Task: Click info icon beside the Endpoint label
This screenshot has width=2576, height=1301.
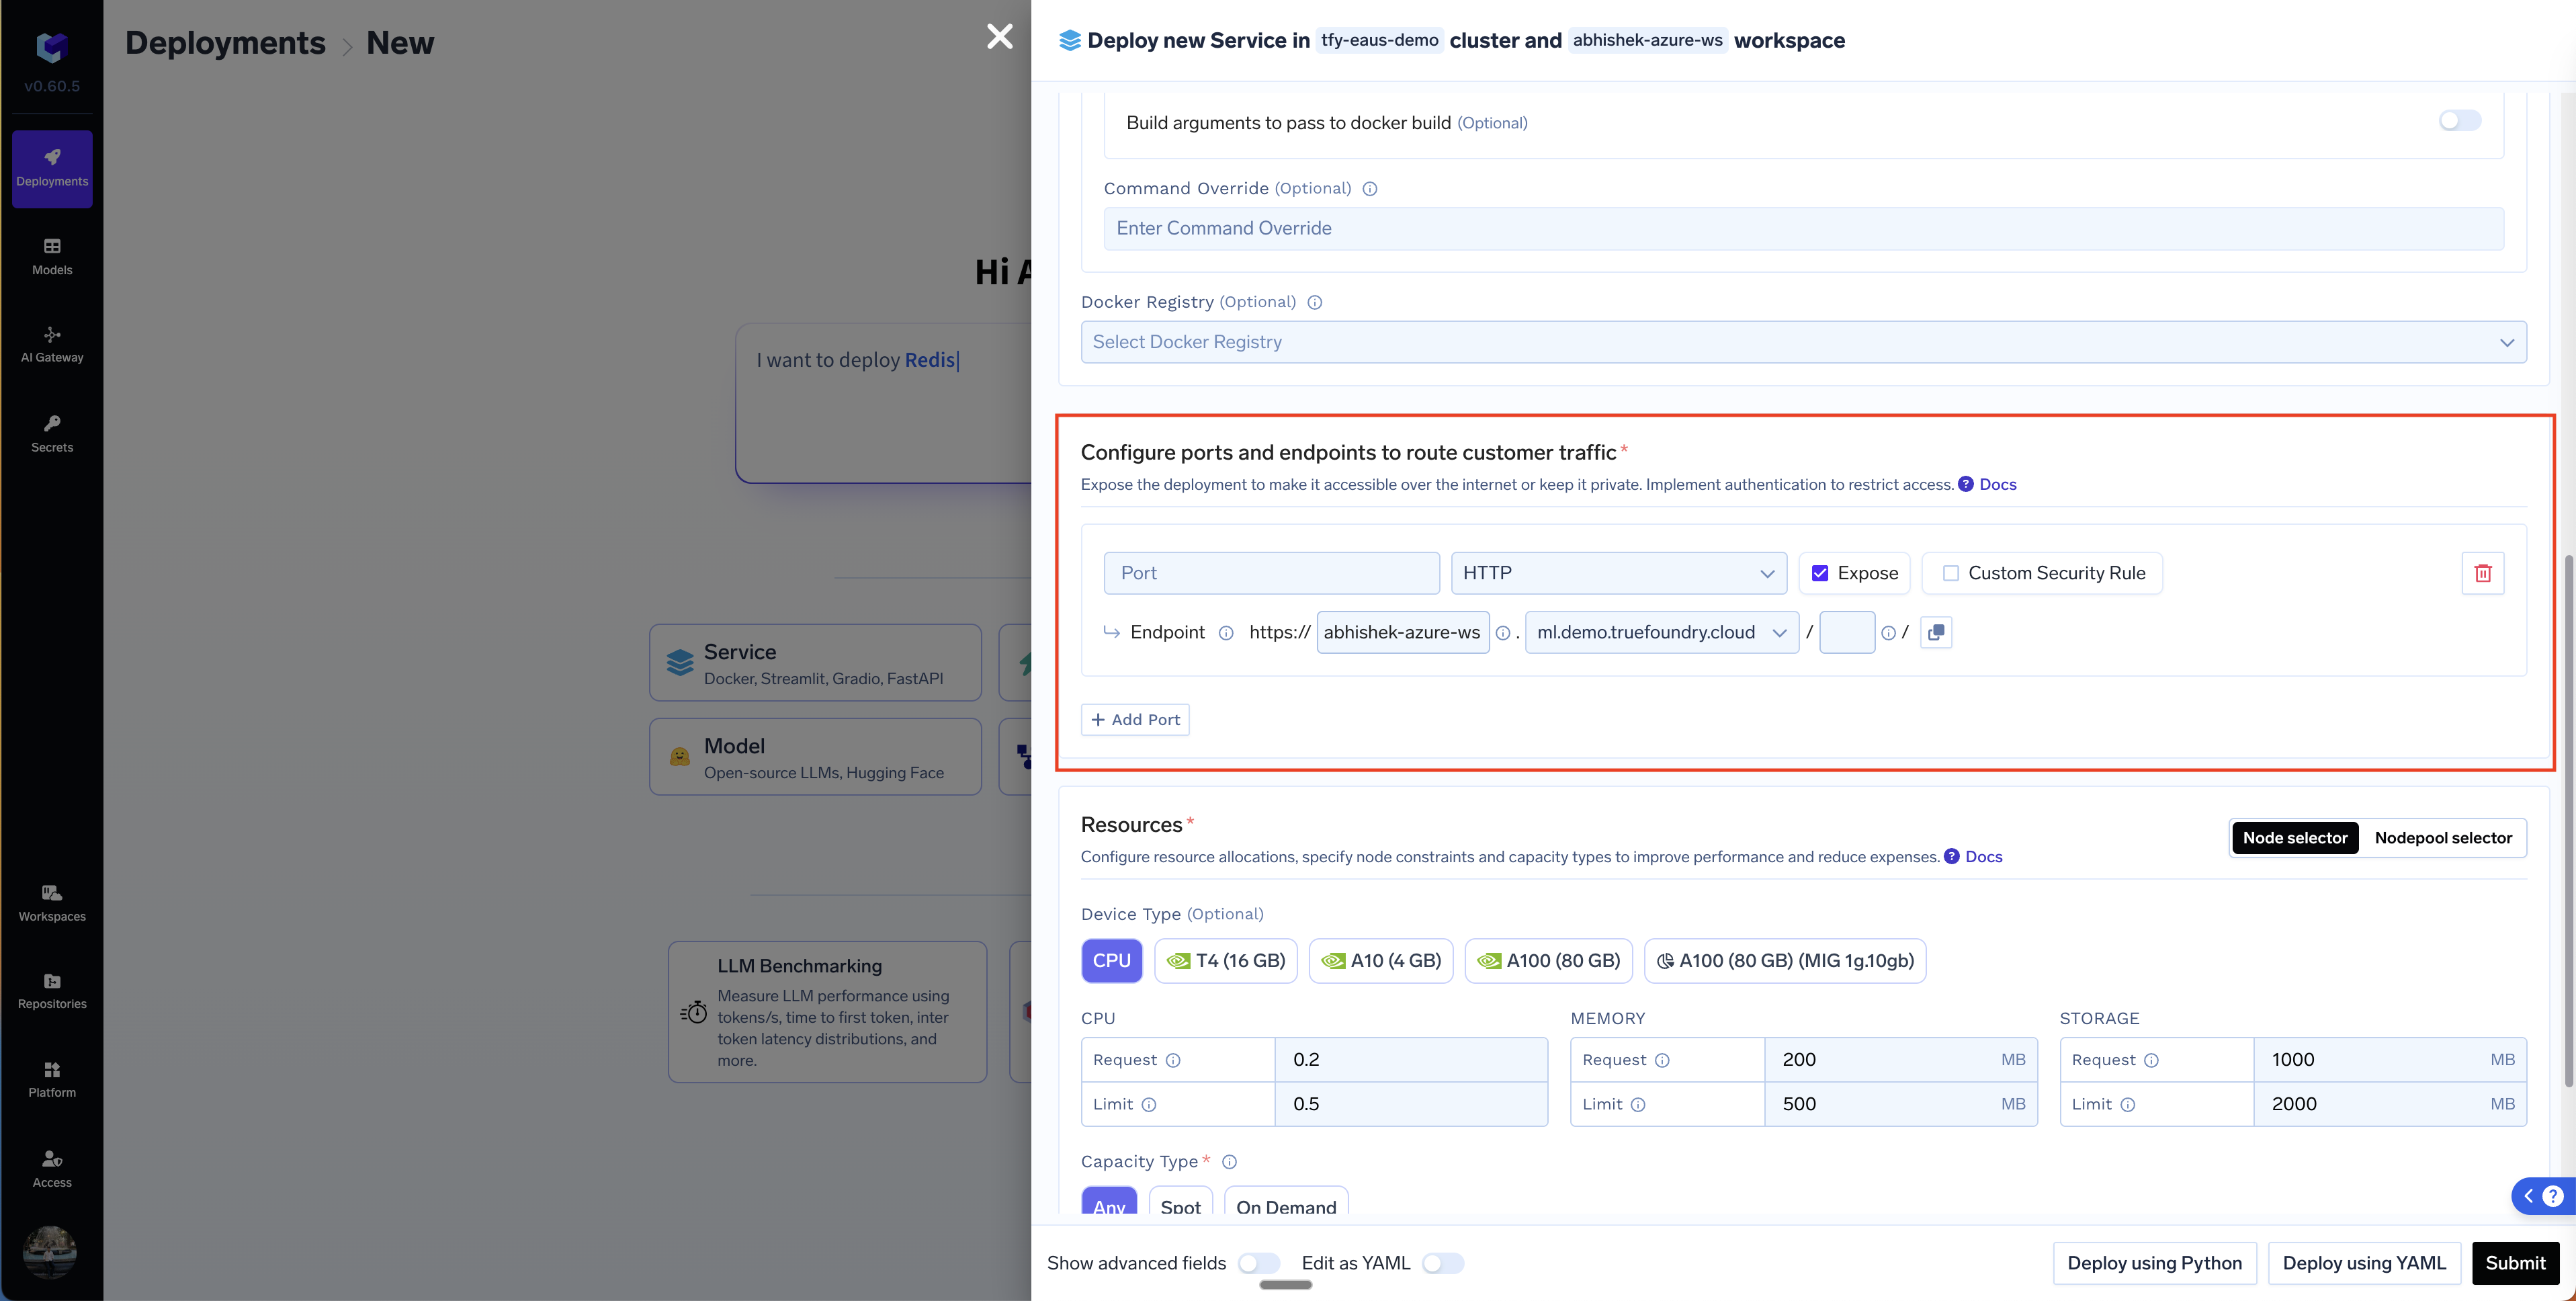Action: (1226, 633)
